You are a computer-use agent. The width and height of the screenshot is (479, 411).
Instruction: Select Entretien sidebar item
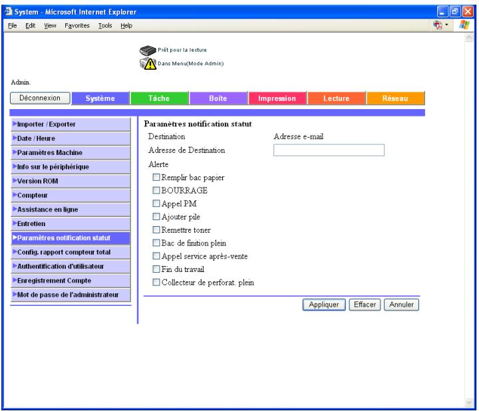pyautogui.click(x=71, y=224)
